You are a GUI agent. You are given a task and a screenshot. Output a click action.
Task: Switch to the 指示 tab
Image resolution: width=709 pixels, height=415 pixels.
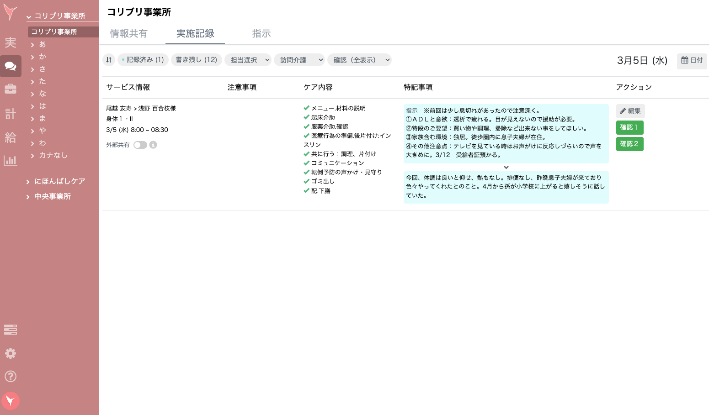[261, 33]
